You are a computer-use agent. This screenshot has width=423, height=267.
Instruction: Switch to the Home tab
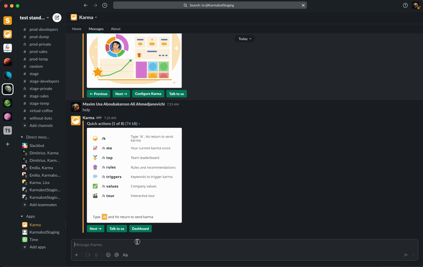coord(77,29)
